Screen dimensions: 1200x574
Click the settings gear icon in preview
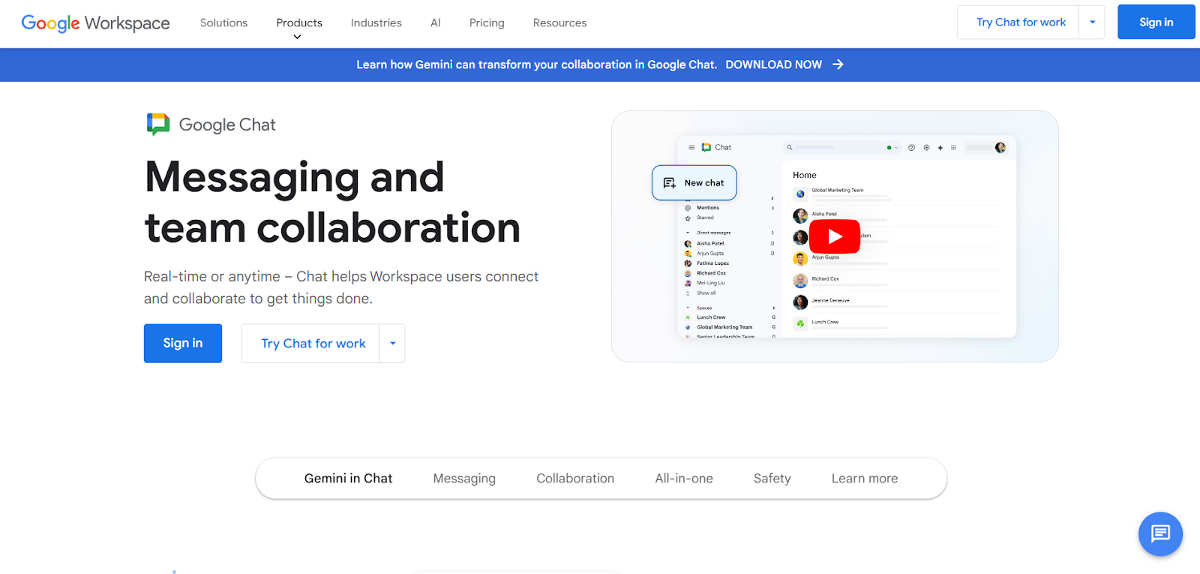click(x=926, y=148)
